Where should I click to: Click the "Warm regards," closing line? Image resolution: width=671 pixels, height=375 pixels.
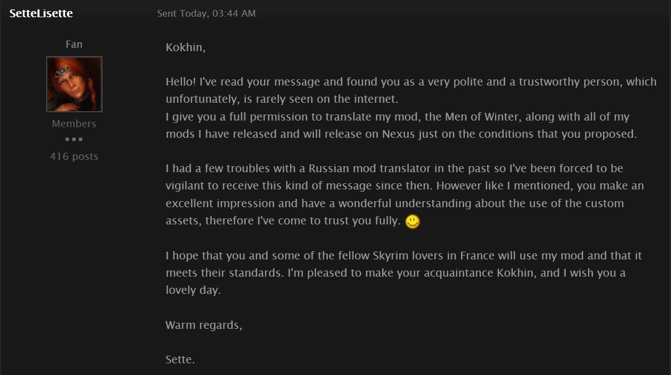204,326
